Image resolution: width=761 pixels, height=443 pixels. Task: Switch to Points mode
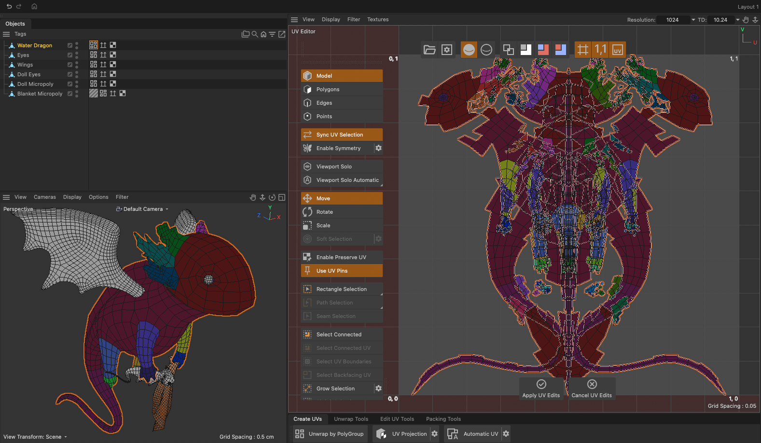tap(342, 116)
